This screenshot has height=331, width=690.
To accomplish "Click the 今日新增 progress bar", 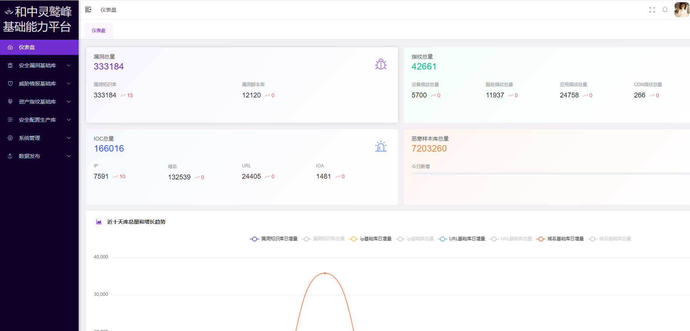I will click(x=548, y=173).
